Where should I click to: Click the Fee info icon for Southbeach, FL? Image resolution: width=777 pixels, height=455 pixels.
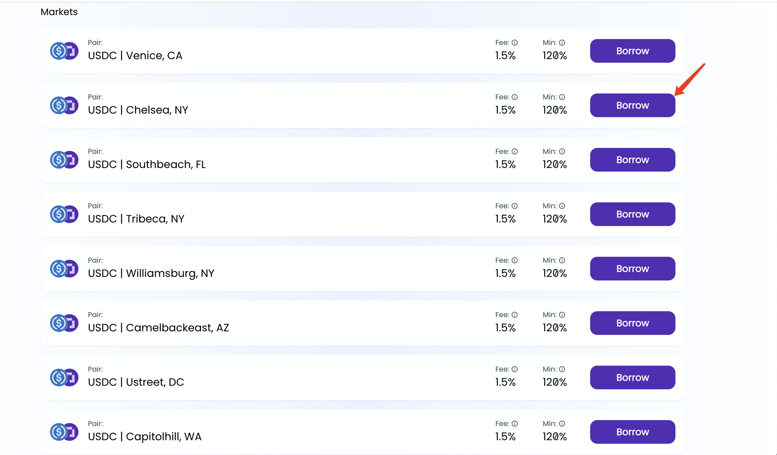pos(515,151)
